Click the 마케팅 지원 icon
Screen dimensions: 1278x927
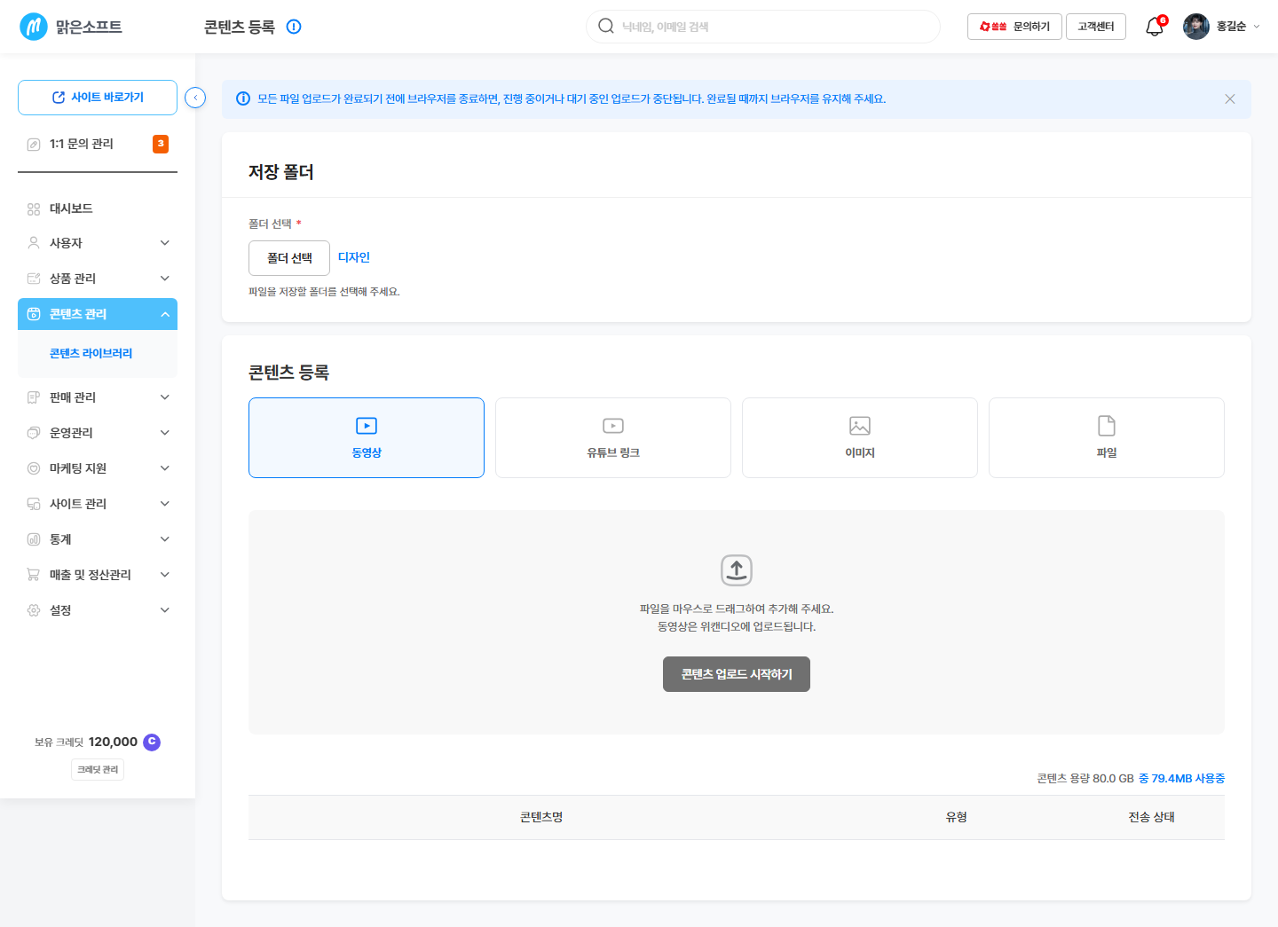tap(34, 468)
